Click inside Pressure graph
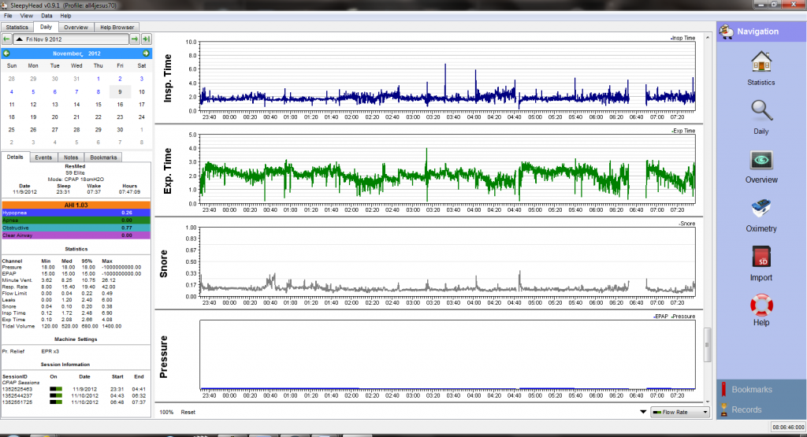 (x=448, y=355)
